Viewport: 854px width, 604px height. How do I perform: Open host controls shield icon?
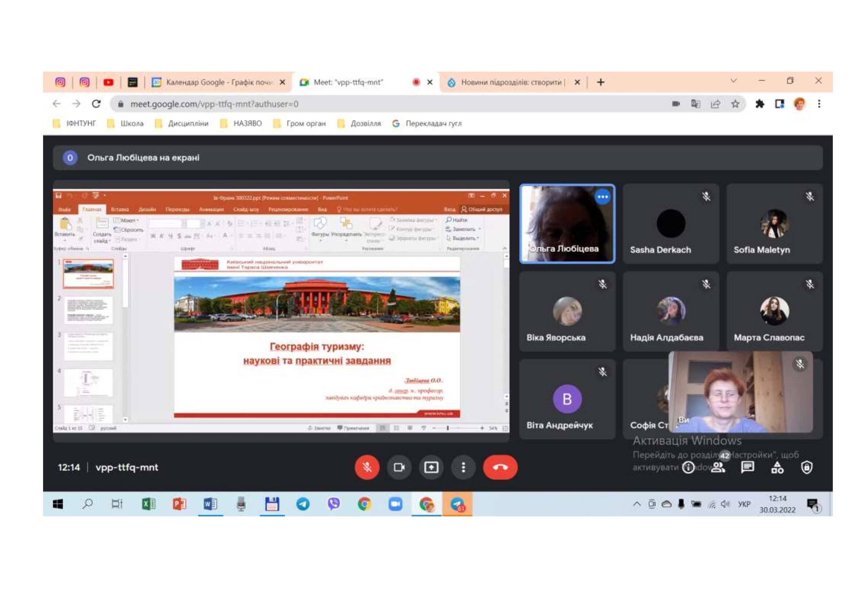pyautogui.click(x=807, y=467)
